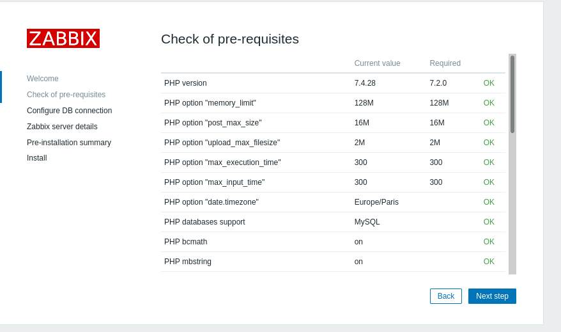
Task: Click Check of pre-requisites page heading
Action: [229, 39]
